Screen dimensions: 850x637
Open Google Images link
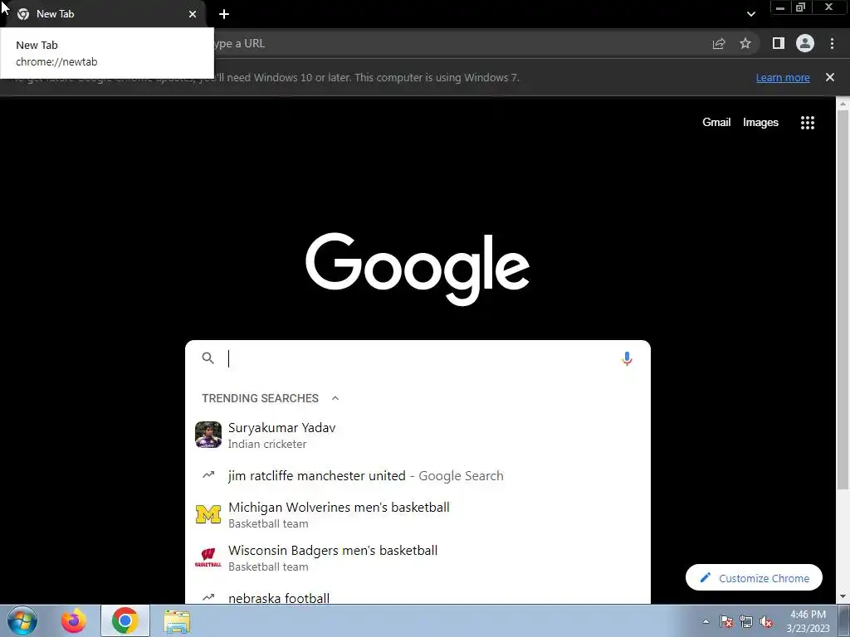coord(760,123)
